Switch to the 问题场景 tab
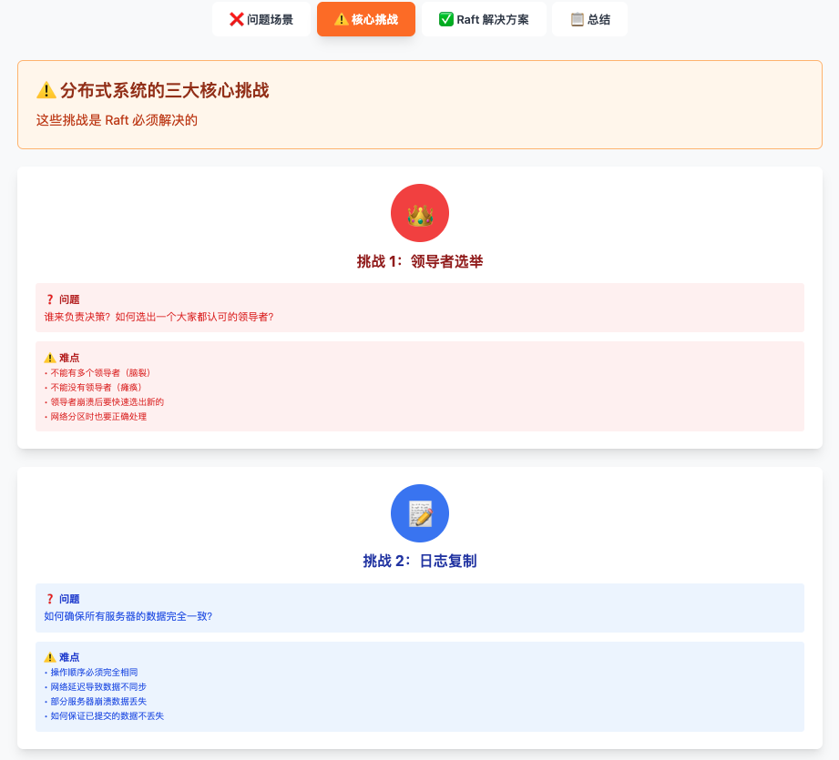Screen dimensions: 839x760 point(261,19)
